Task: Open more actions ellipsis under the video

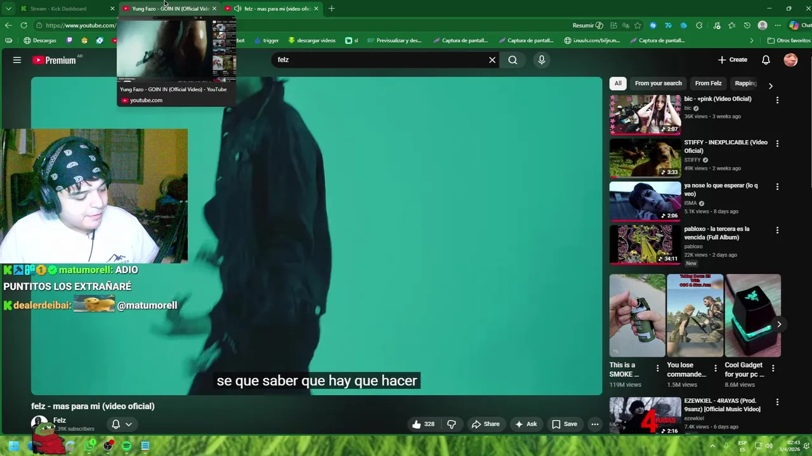Action: [595, 424]
